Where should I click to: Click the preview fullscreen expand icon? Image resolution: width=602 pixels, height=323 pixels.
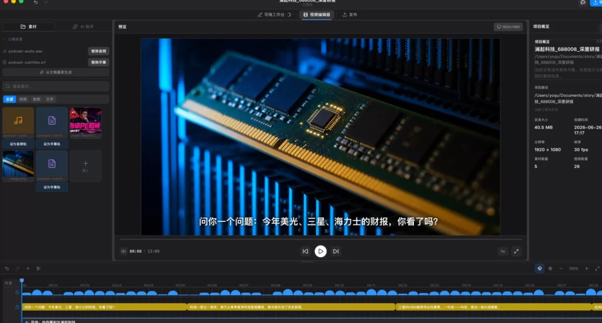pyautogui.click(x=516, y=251)
